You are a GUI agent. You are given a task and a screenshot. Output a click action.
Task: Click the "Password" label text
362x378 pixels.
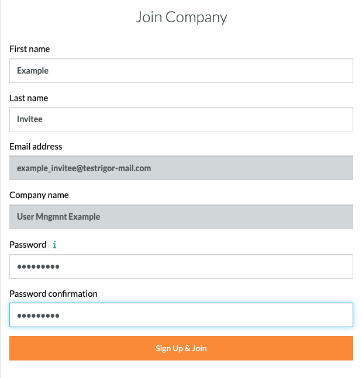[x=27, y=245]
